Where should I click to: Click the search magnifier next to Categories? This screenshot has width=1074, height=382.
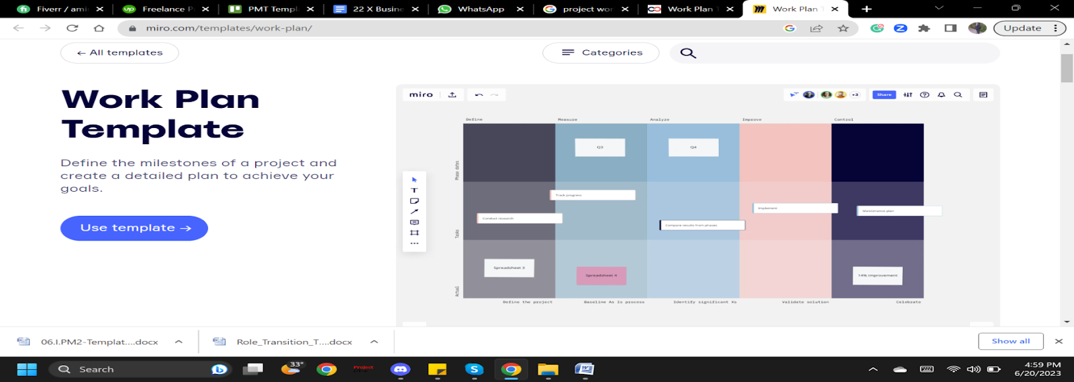[688, 53]
